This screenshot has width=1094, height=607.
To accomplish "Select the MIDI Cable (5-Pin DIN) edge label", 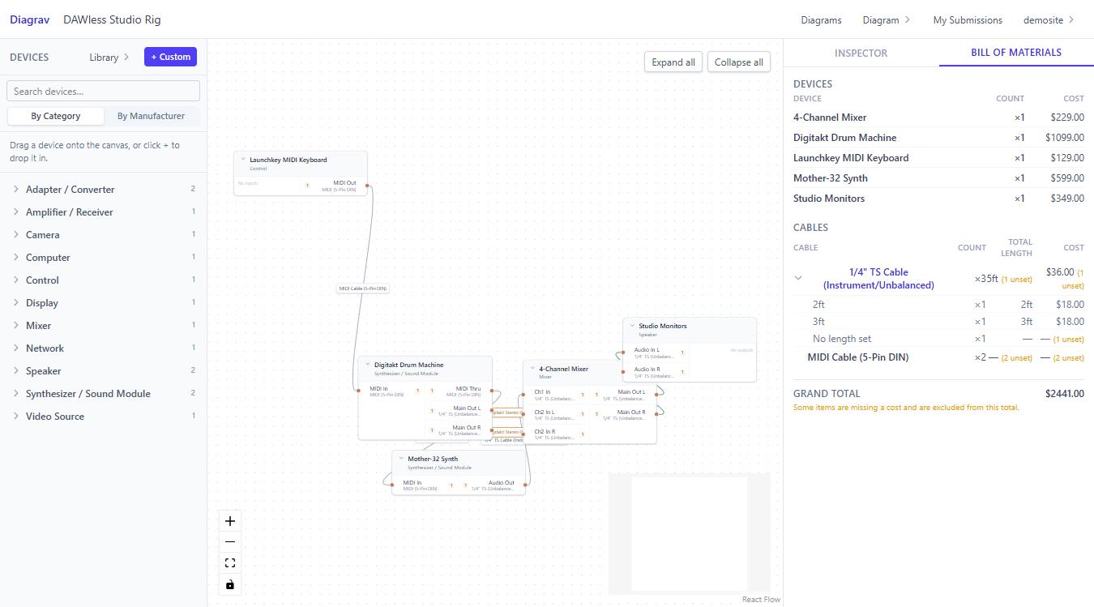I will click(363, 289).
